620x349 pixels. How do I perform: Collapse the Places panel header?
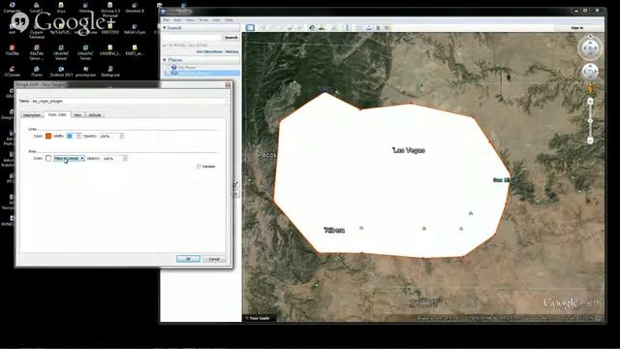(x=201, y=60)
